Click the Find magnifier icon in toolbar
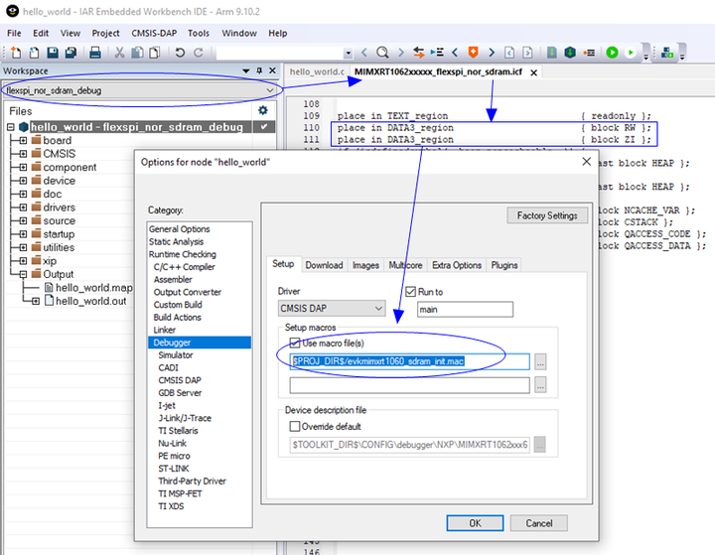Viewport: 715px width, 555px height. [x=381, y=52]
